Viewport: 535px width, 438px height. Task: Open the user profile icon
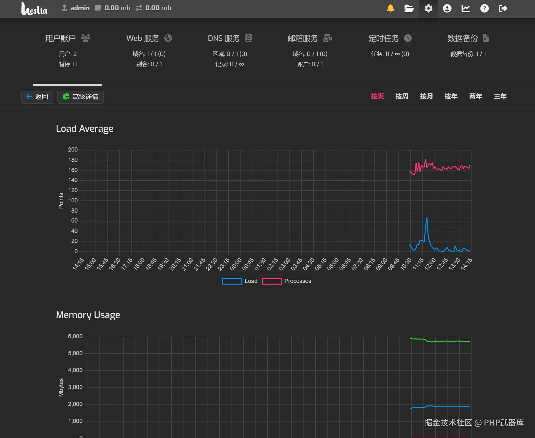pos(447,8)
